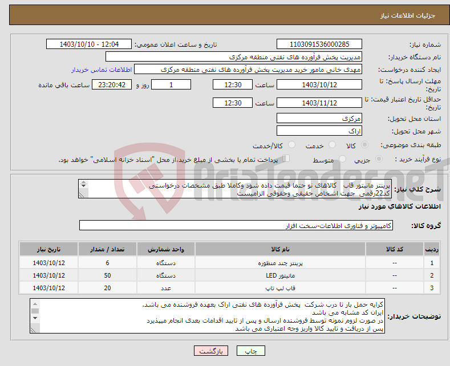Click the resize grip of the شرح کلی نیاز box

[82, 195]
